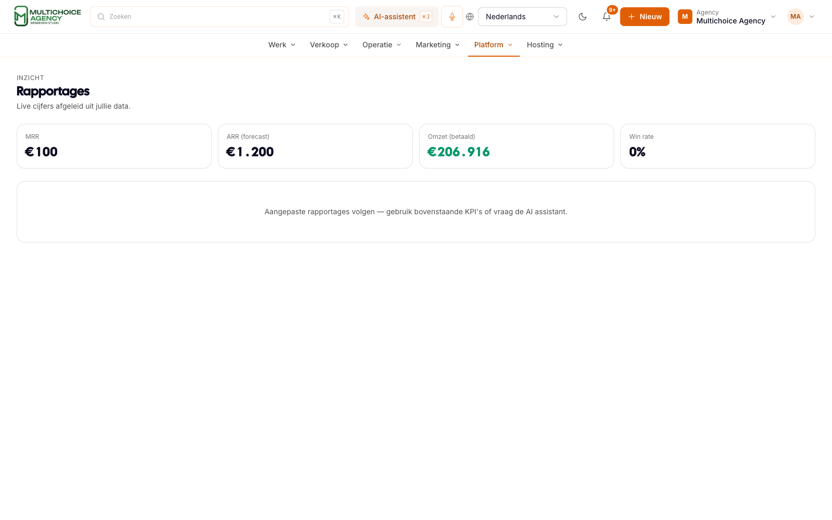Open the Marketing menu

438,45
